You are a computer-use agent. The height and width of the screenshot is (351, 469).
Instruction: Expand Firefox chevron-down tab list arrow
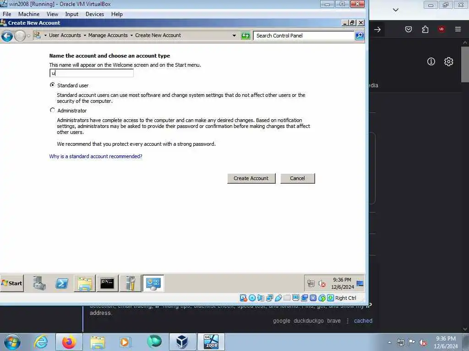click(395, 10)
